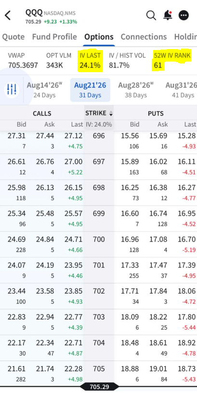The width and height of the screenshot is (197, 394).
Task: Tap the 700 strike call bid 24.69
Action: click(16, 239)
